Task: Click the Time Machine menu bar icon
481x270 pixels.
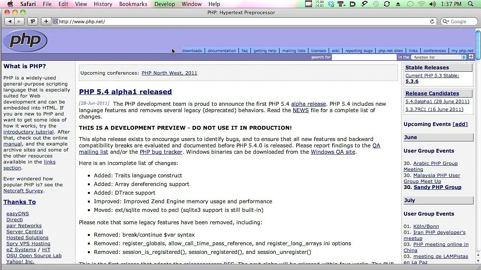Action: [375, 4]
